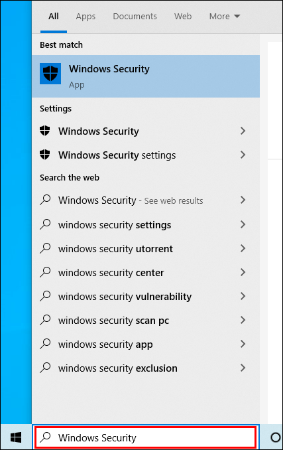
Task: Click the Cortana circle icon in taskbar
Action: pos(275,437)
